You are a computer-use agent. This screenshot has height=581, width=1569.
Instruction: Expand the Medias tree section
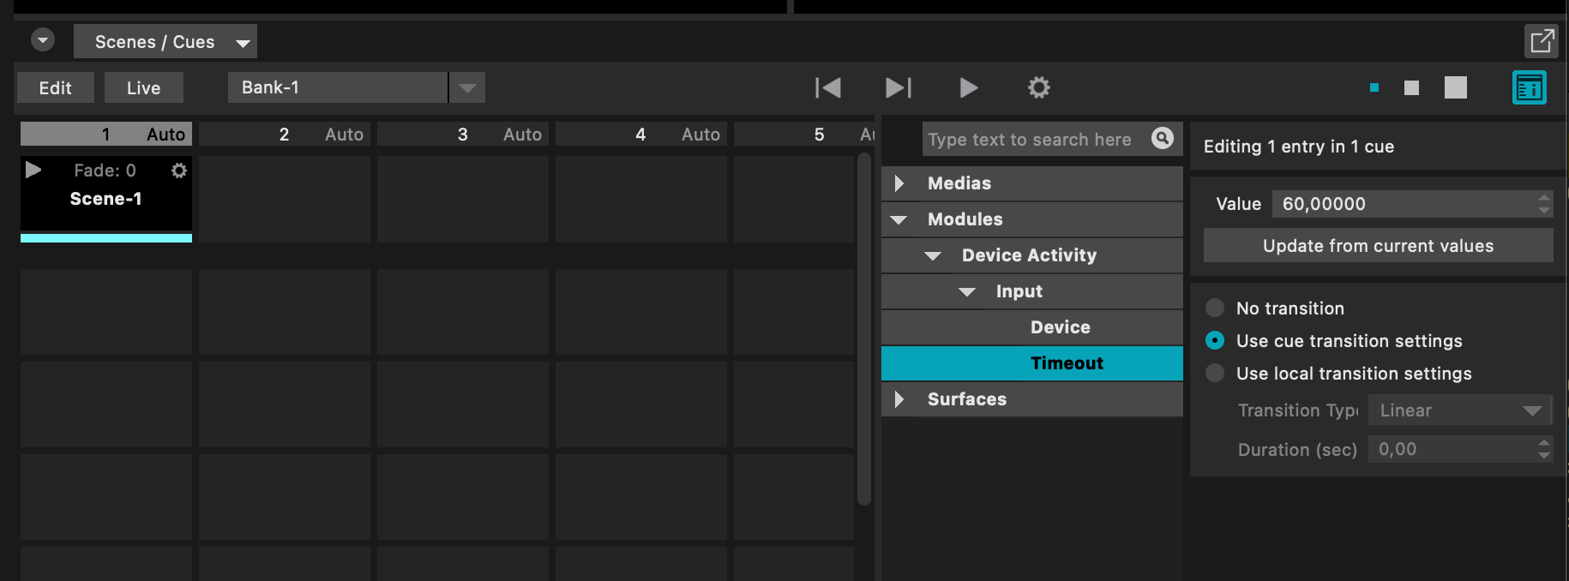[899, 183]
